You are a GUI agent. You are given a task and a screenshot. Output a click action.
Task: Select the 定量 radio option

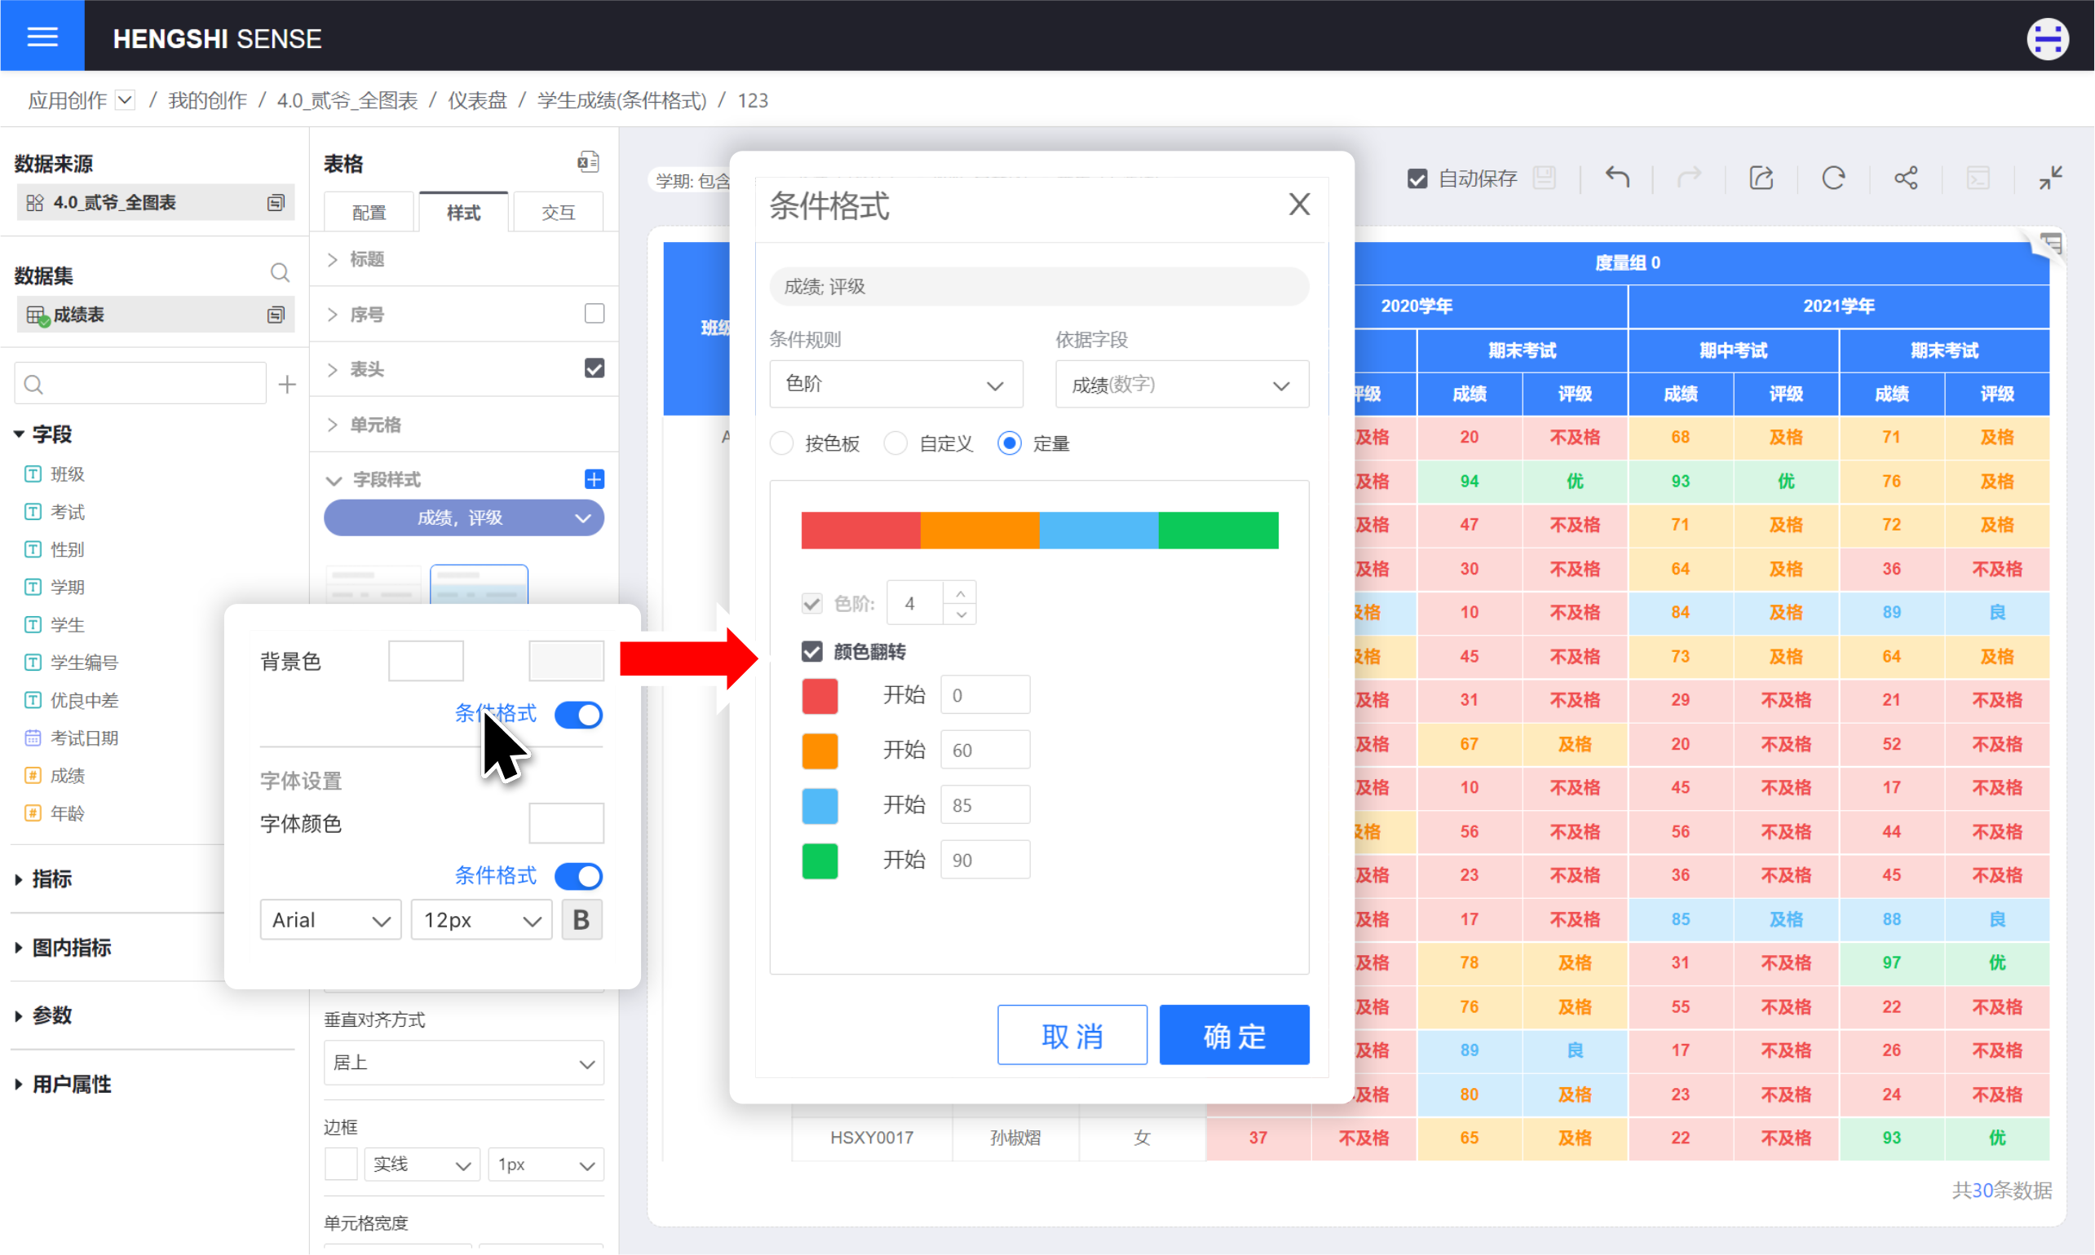tap(1010, 443)
